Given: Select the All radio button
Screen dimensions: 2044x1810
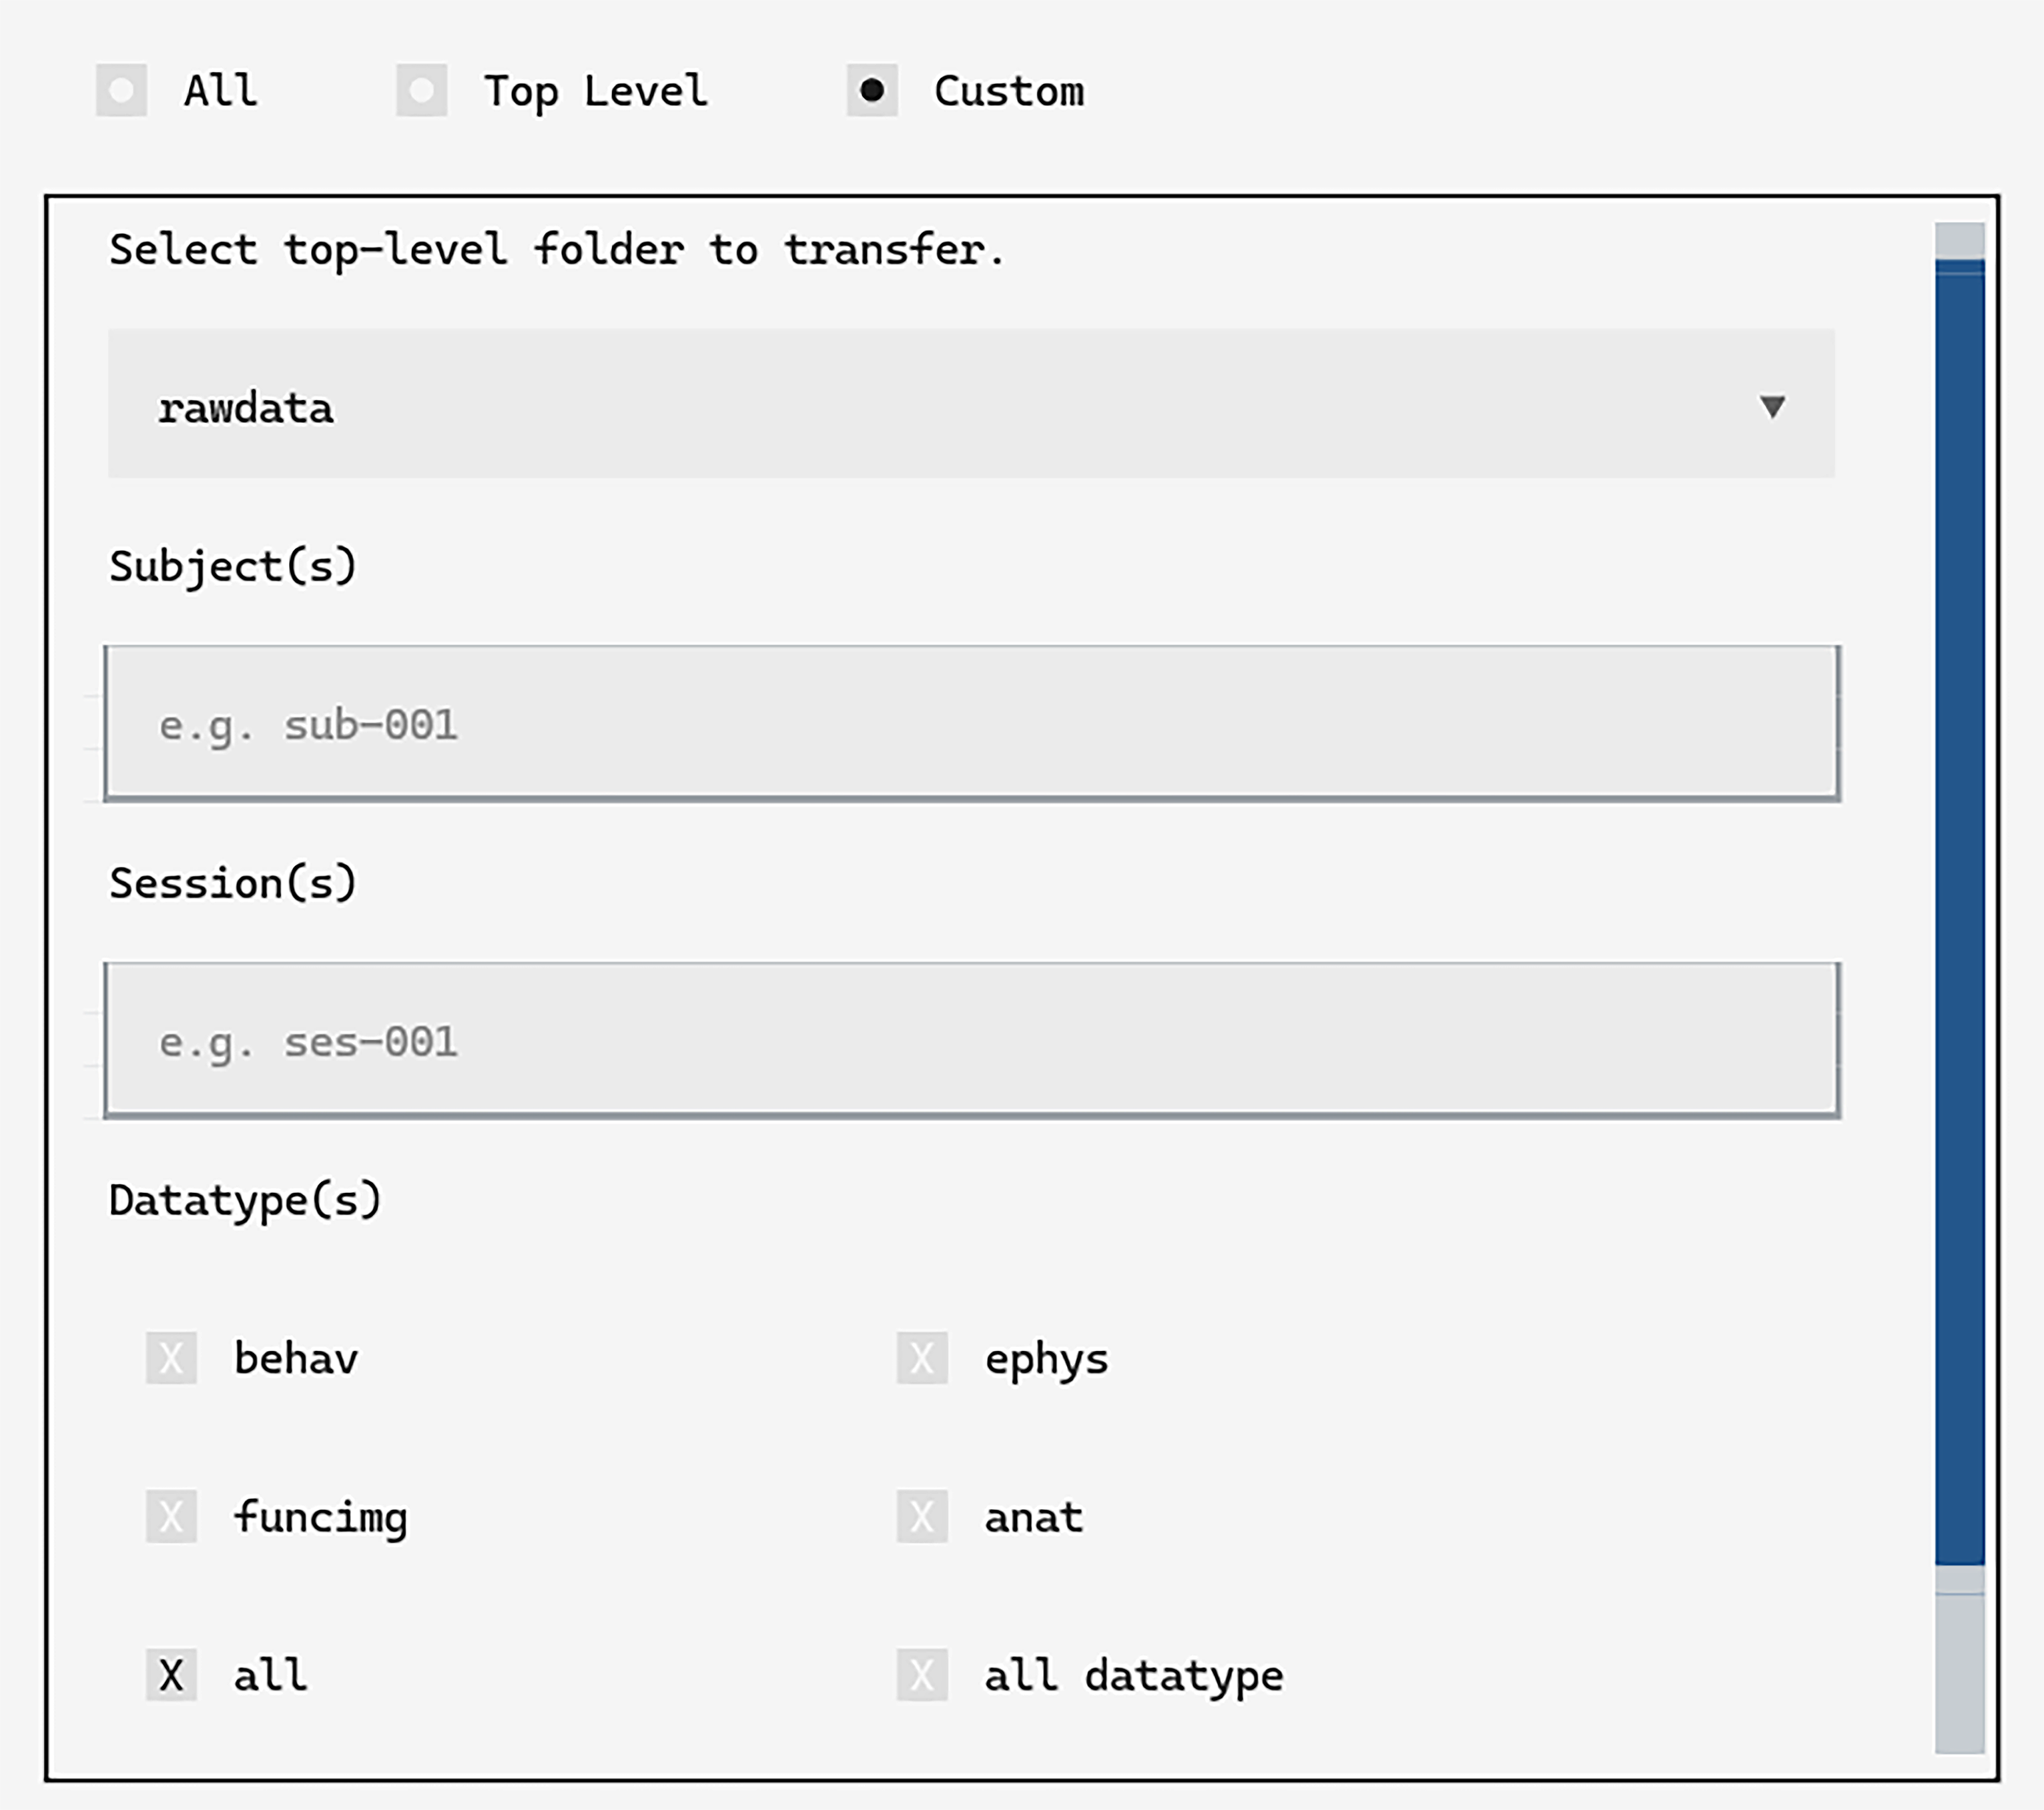Looking at the screenshot, I should (121, 91).
